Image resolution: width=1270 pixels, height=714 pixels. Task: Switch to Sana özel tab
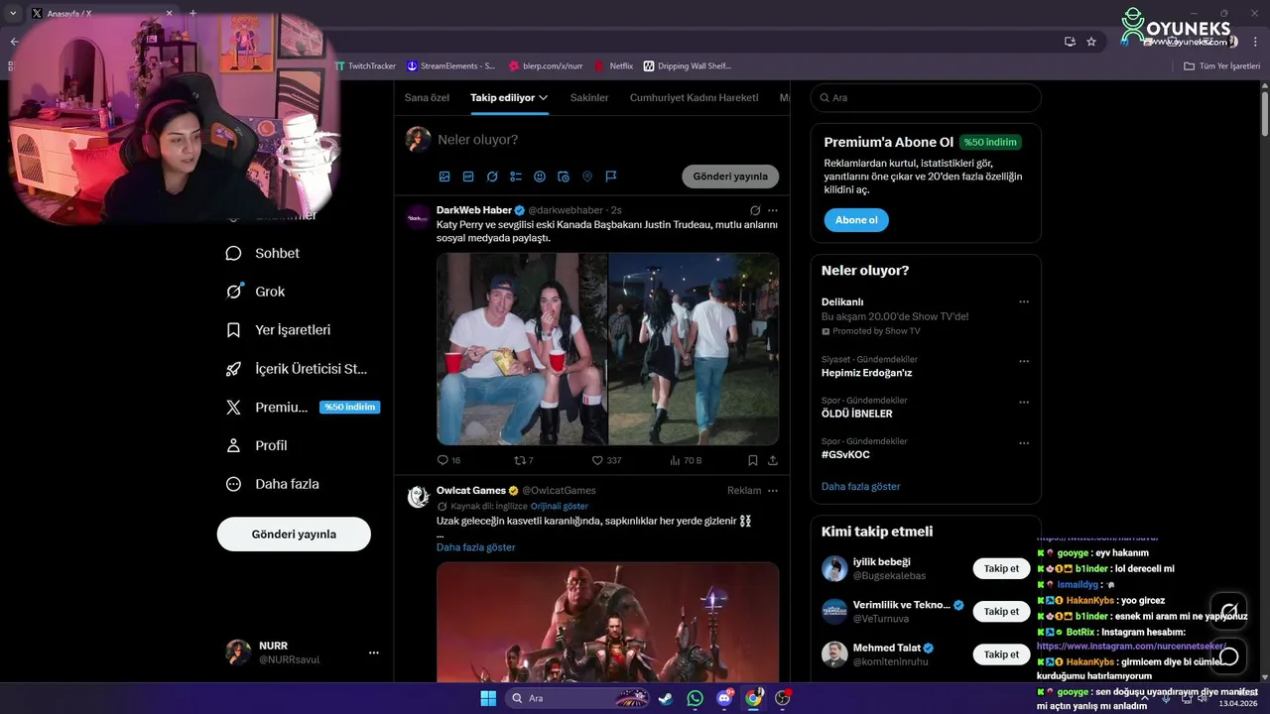[x=427, y=97]
